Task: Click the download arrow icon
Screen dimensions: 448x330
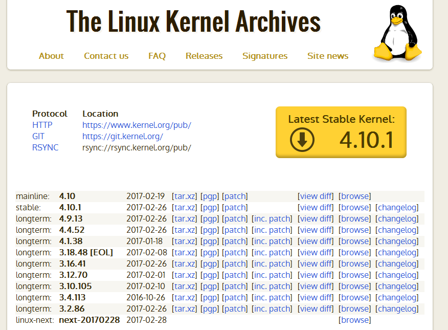Action: pyautogui.click(x=302, y=140)
